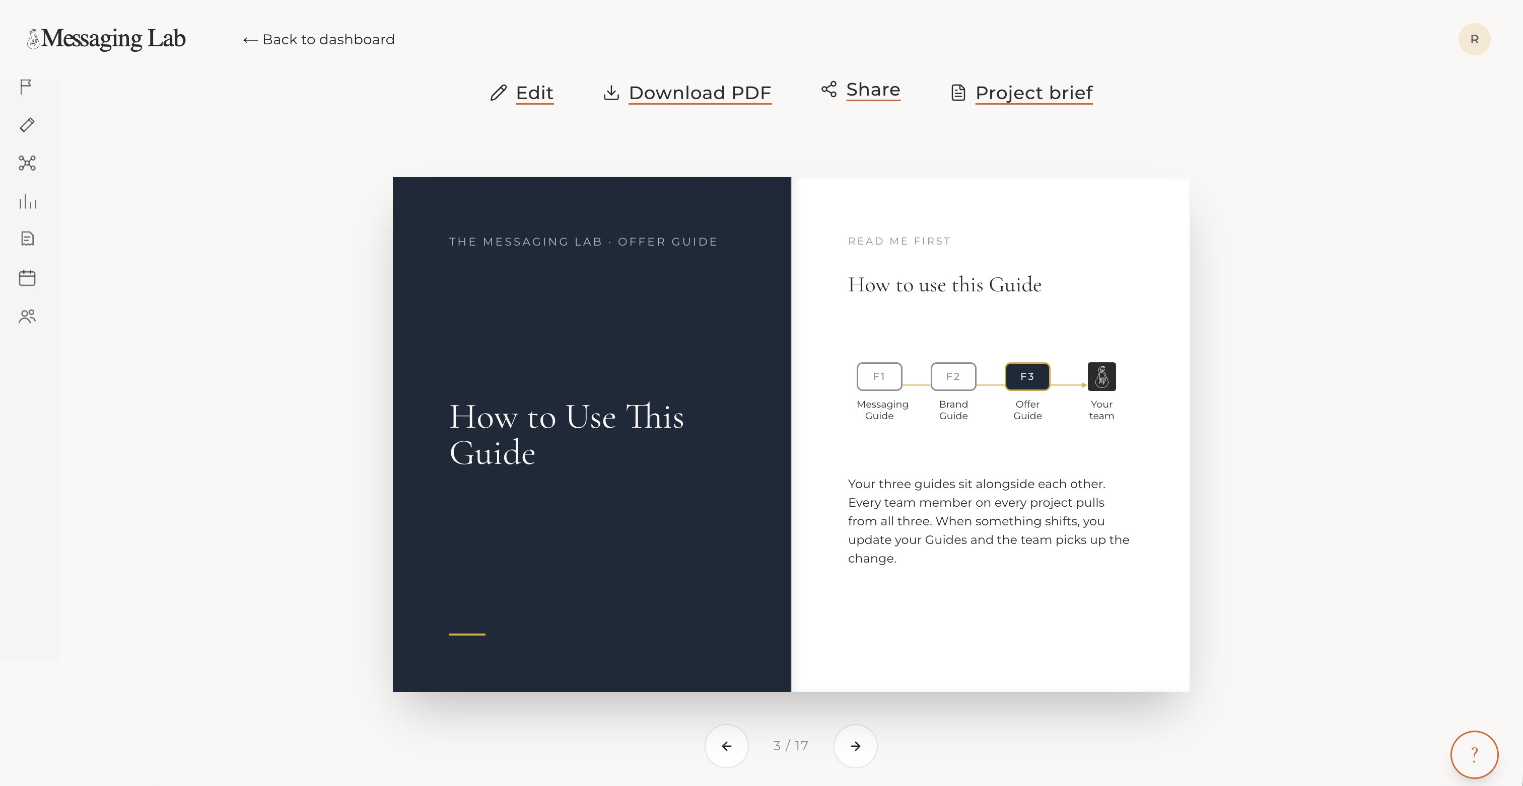
Task: Open the R user avatar
Action: tap(1475, 39)
